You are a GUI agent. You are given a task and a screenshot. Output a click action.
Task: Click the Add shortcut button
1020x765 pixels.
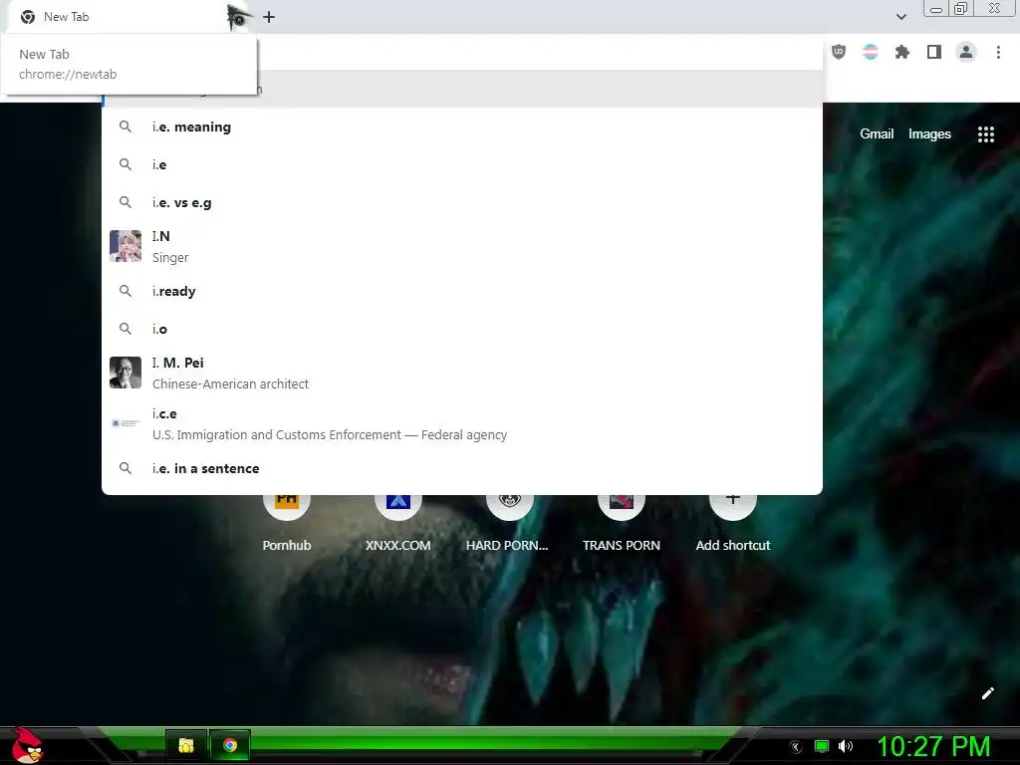(732, 524)
